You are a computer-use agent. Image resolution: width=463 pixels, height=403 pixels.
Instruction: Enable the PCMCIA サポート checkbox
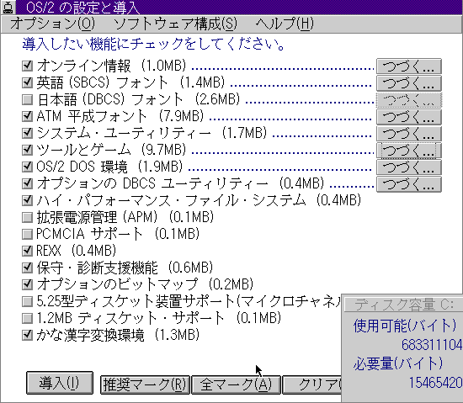pyautogui.click(x=27, y=234)
